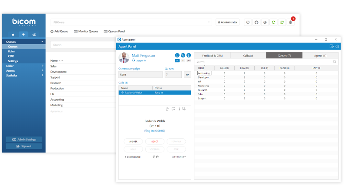347x188 pixels.
Task: Toggle the Show Dialpad option
Action: point(133,157)
